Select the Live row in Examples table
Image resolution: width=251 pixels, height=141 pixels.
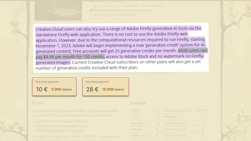(x=170, y=117)
